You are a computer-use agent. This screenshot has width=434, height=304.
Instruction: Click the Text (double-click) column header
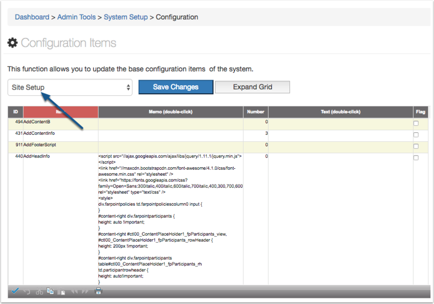[x=341, y=112]
